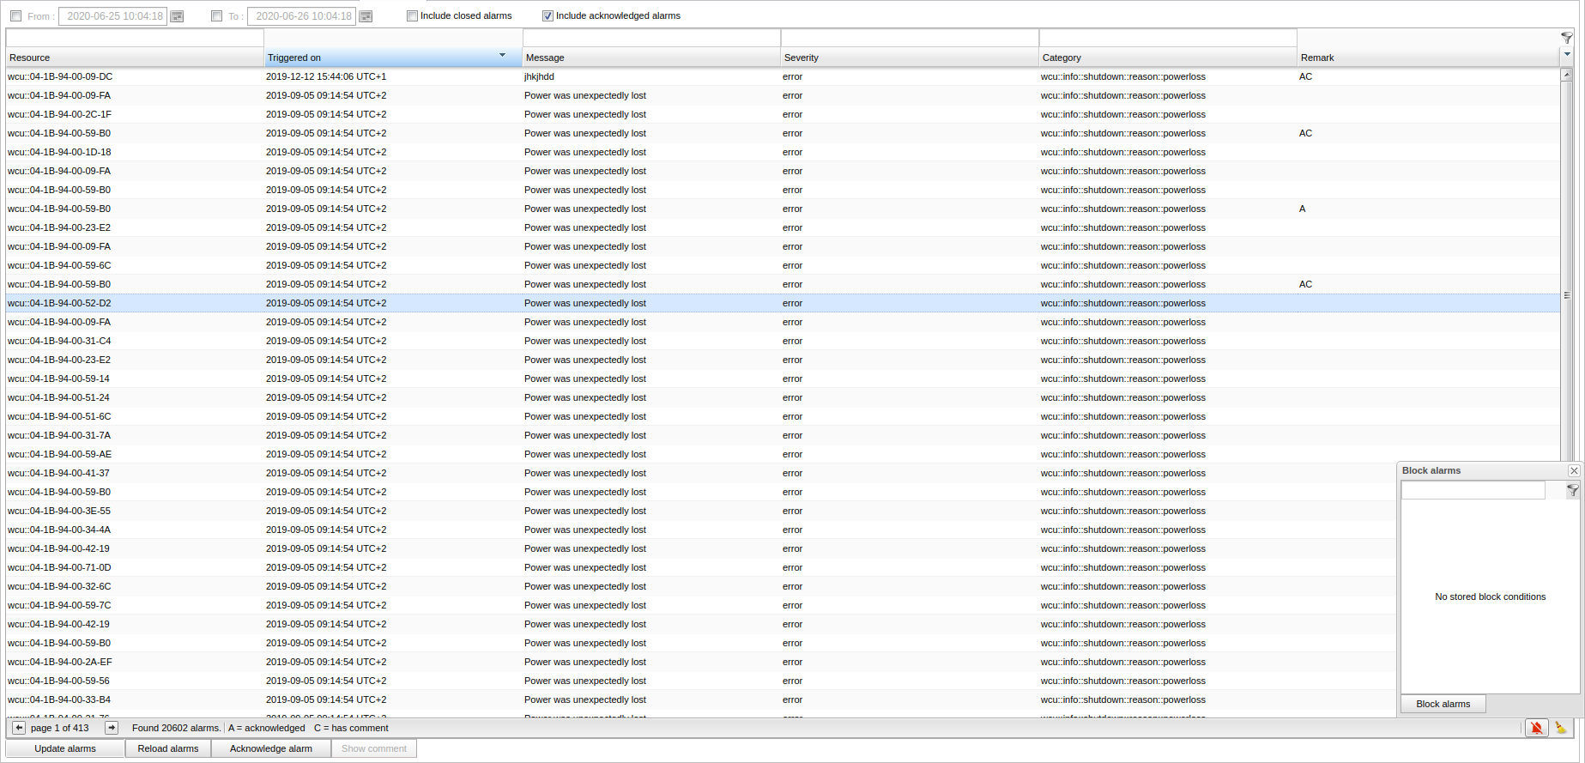Click the red crossed-bell block alarms icon

[x=1536, y=728]
